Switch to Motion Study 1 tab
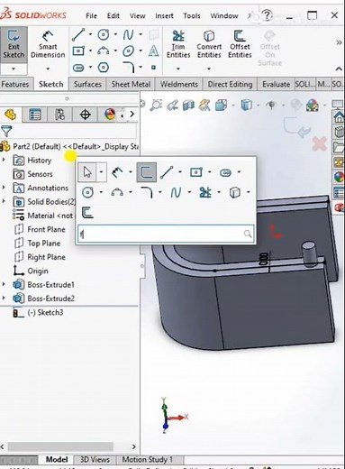The height and width of the screenshot is (469, 345). click(147, 459)
